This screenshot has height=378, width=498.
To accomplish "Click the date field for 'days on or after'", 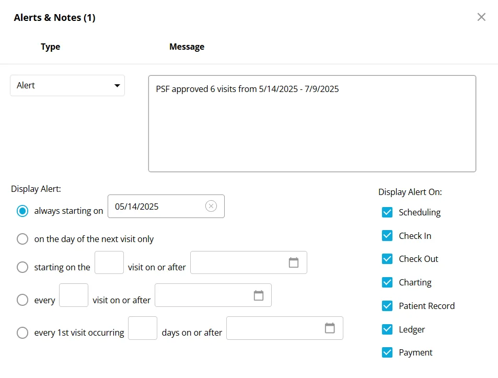I will tap(285, 328).
